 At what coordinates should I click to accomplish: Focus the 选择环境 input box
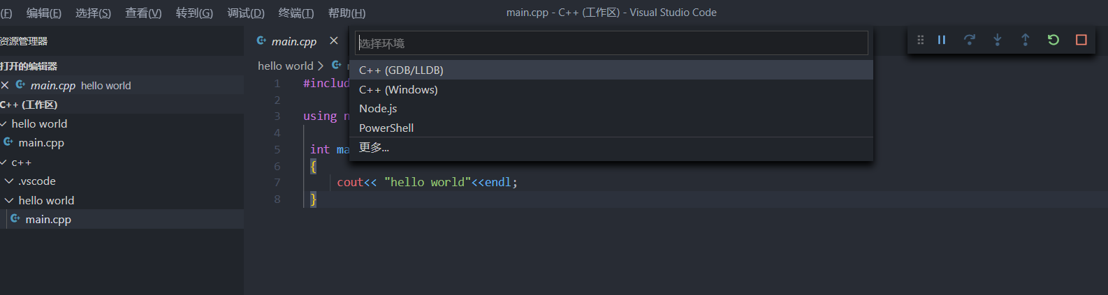(x=611, y=43)
